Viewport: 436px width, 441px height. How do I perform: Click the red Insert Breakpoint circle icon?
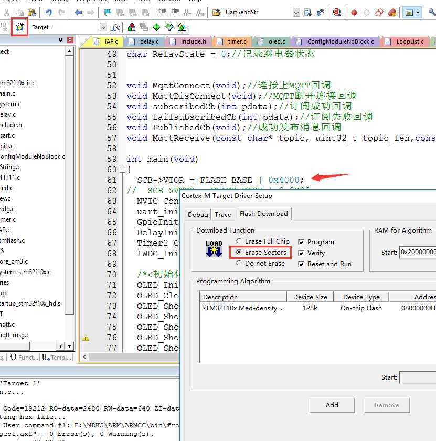click(354, 13)
